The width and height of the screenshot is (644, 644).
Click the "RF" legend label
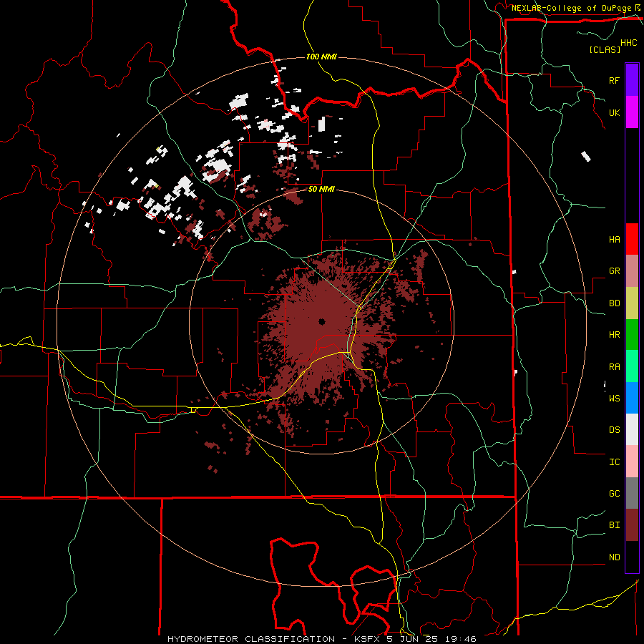[x=614, y=80]
